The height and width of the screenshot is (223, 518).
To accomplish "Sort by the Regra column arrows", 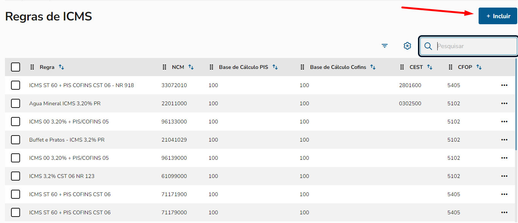I will coord(61,67).
